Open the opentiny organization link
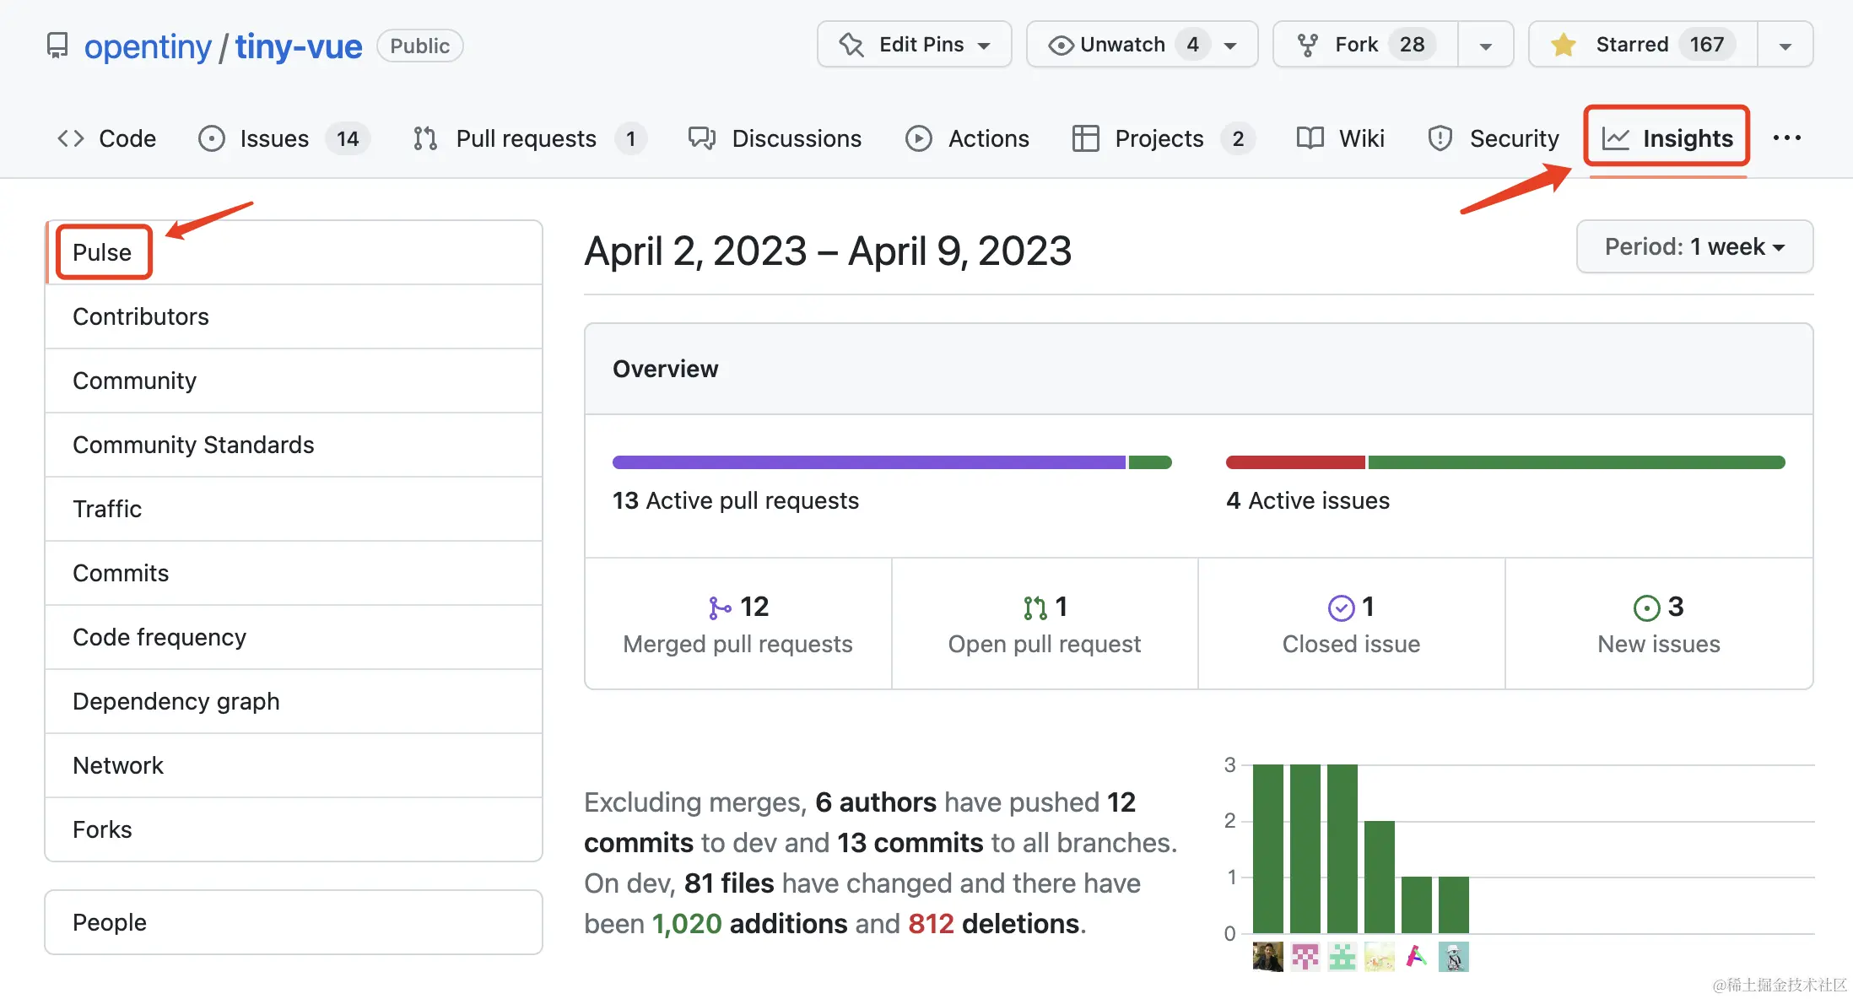 [148, 46]
